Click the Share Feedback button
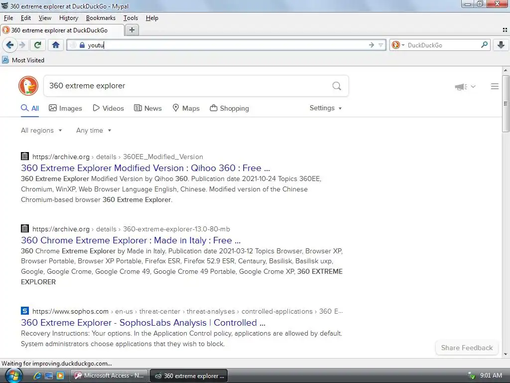510x383 pixels. pos(467,348)
